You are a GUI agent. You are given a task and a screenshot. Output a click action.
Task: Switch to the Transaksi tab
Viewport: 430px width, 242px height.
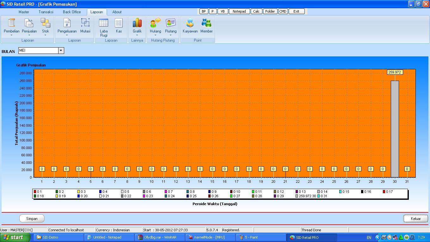tap(46, 12)
